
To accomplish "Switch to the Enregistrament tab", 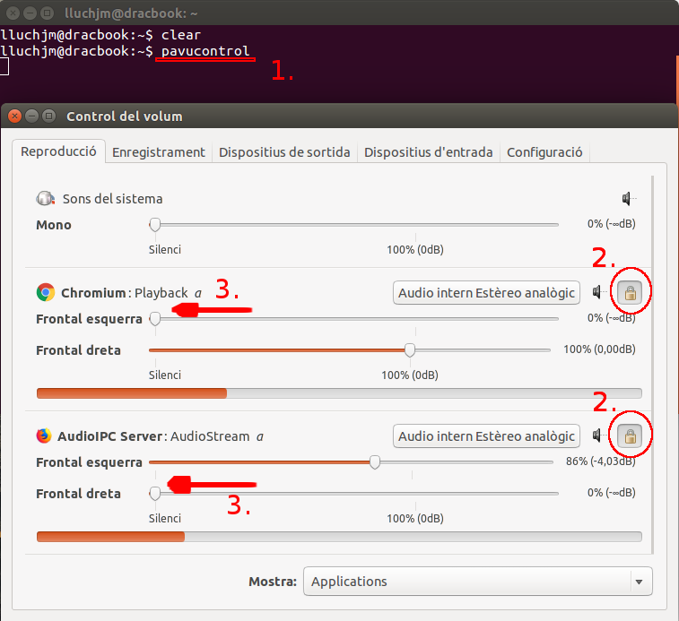I will [x=158, y=152].
